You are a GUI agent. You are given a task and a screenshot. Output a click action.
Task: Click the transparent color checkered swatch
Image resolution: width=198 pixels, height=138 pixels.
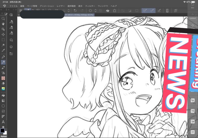(3, 137)
